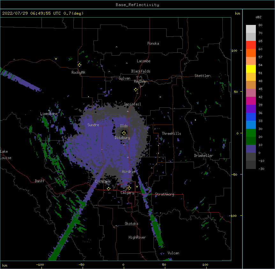Screen dimensions: 275x269
Task: Click the white asterisk marker east of RedDeer
Action: point(160,97)
